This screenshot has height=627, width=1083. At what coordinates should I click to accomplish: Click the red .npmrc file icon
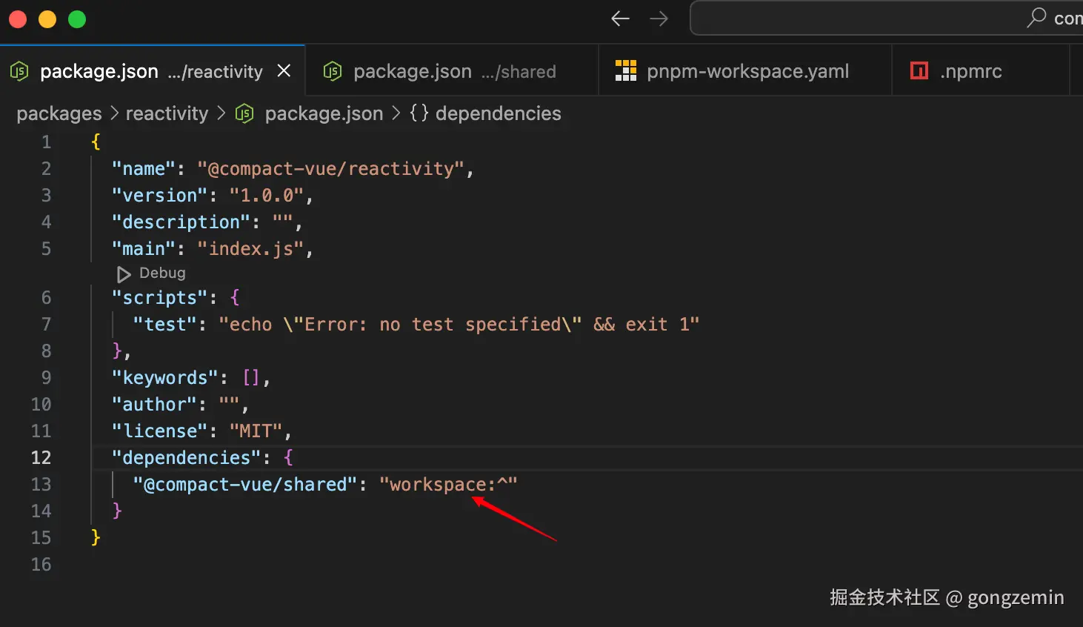coord(919,71)
